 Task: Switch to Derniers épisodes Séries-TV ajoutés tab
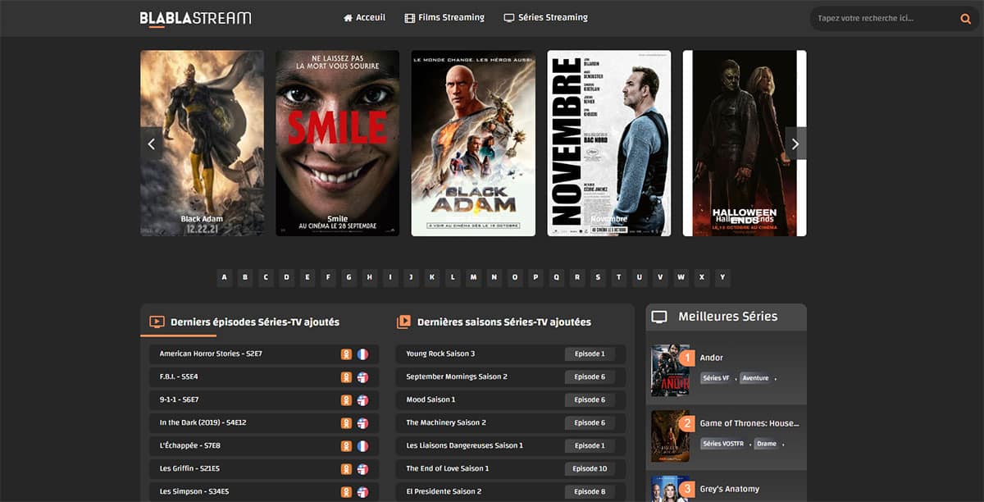(x=244, y=322)
